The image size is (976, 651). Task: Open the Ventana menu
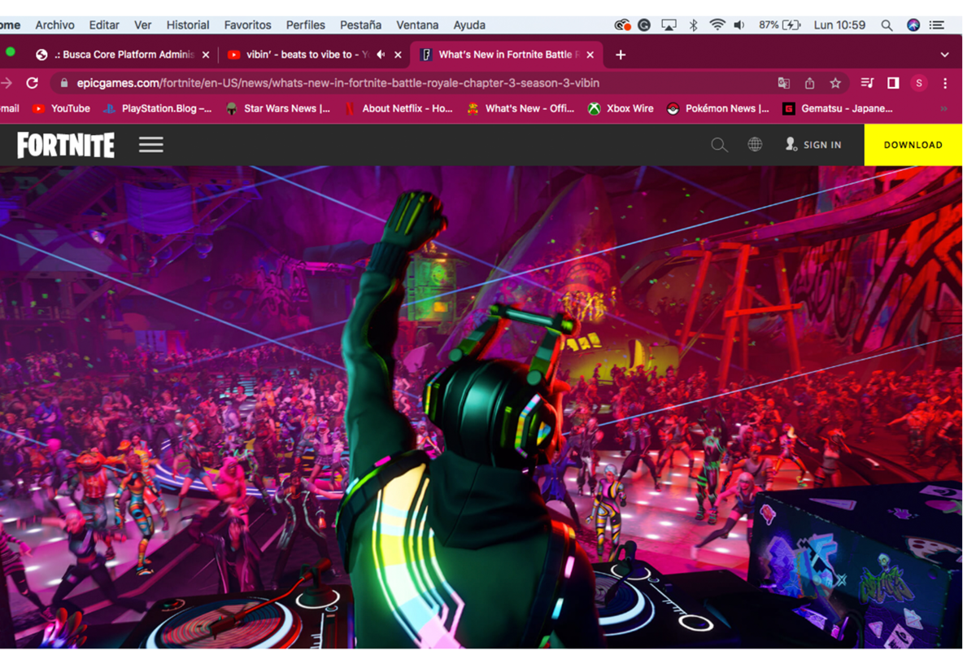[418, 25]
